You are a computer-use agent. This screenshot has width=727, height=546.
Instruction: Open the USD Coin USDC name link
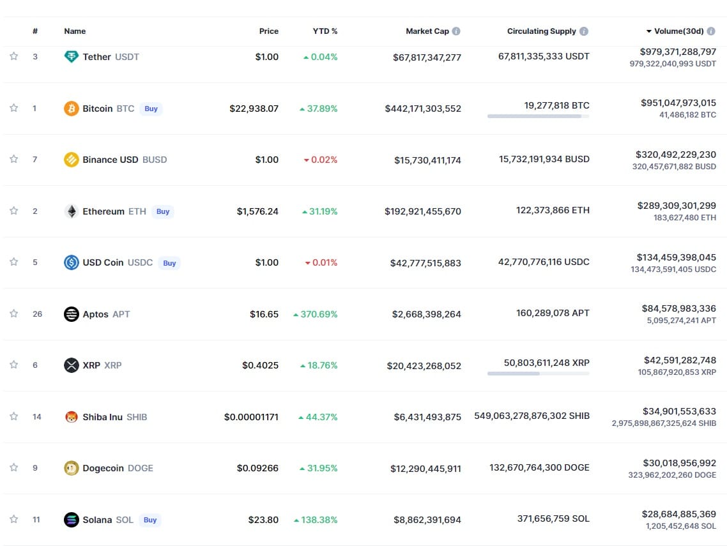[x=118, y=262]
